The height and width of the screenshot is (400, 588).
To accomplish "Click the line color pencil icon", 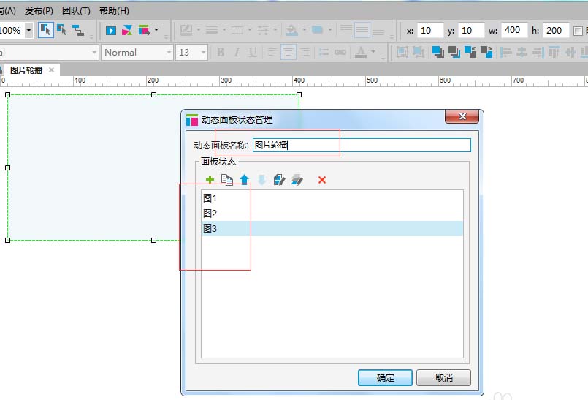I will [186, 30].
